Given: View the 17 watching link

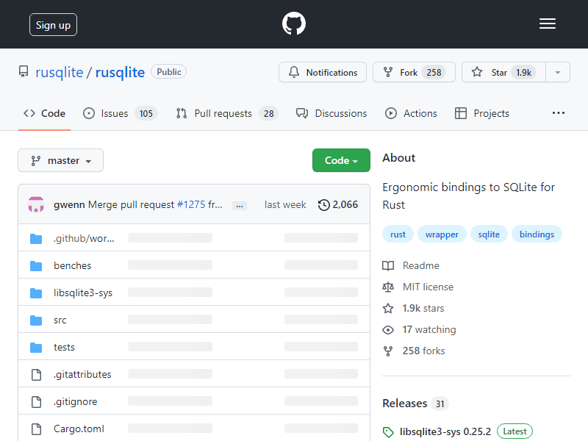Looking at the screenshot, I should (x=429, y=330).
